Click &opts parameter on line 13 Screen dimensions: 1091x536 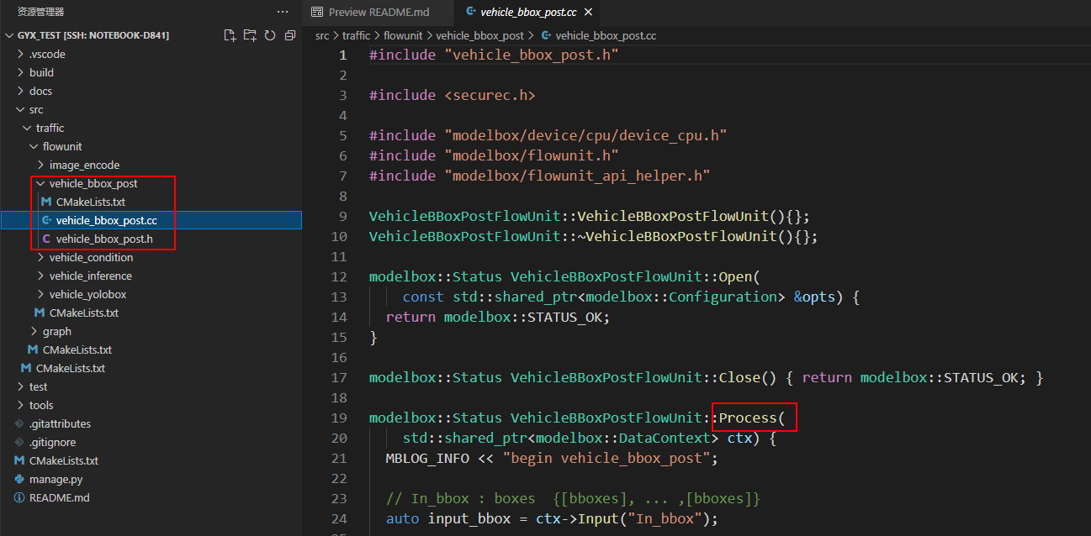click(x=814, y=297)
